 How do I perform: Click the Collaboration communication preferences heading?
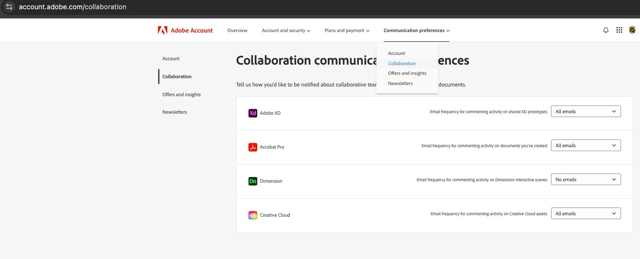353,61
